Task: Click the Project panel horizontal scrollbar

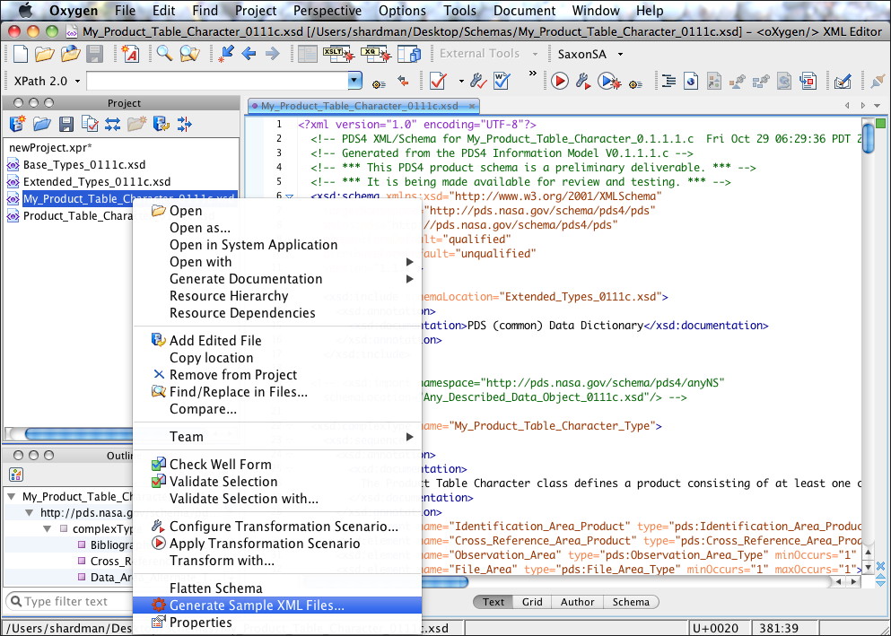Action: [x=79, y=434]
